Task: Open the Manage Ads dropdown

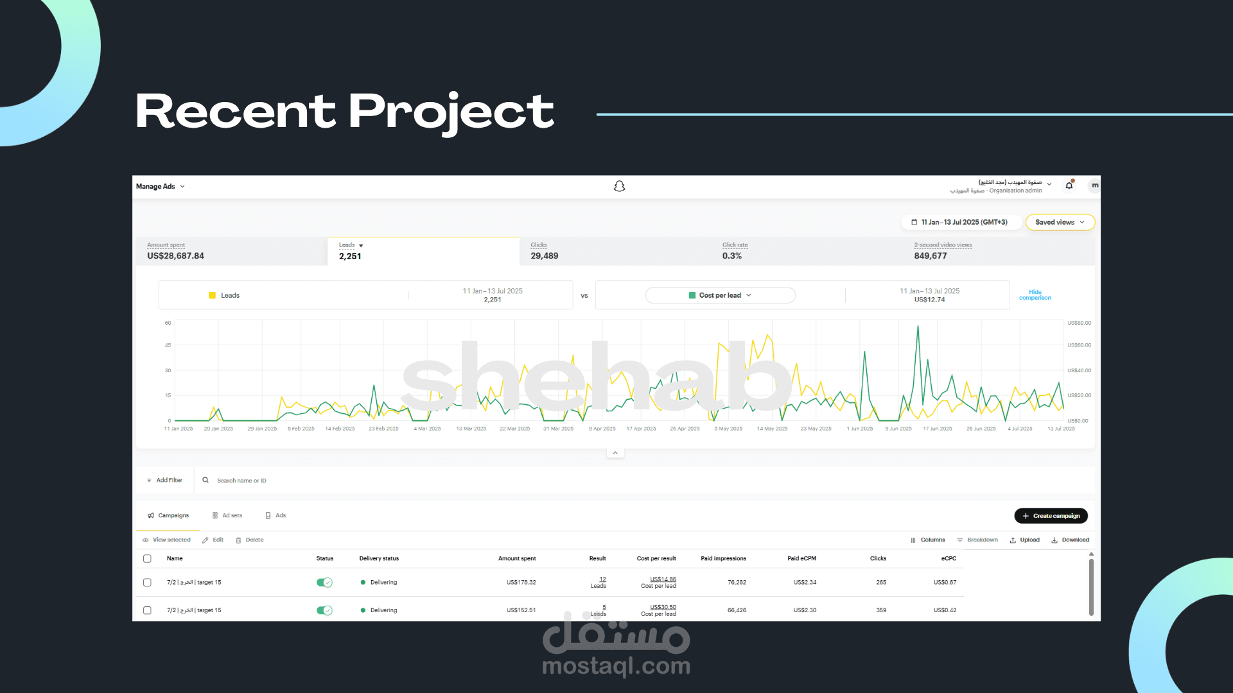Action: click(161, 186)
